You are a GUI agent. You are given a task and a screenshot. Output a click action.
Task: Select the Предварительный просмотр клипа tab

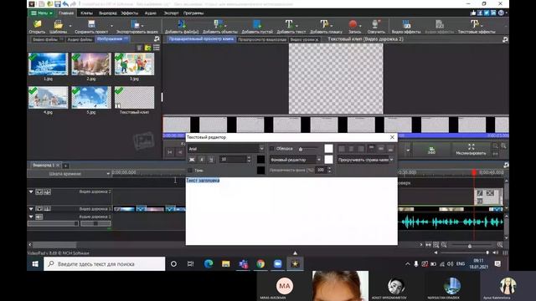tap(201, 39)
